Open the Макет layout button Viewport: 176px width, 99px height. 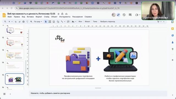click(x=87, y=21)
